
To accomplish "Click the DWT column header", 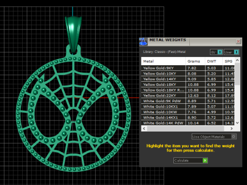I will point(214,61).
